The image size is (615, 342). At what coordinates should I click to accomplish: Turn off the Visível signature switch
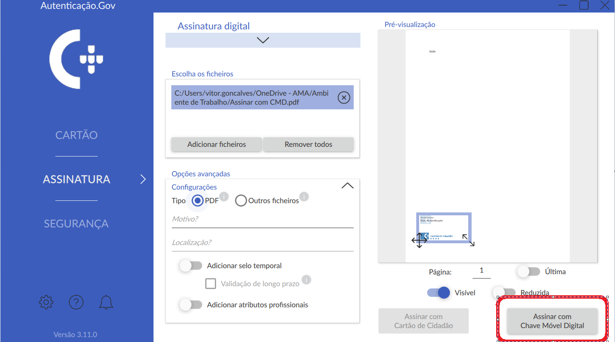coord(438,292)
